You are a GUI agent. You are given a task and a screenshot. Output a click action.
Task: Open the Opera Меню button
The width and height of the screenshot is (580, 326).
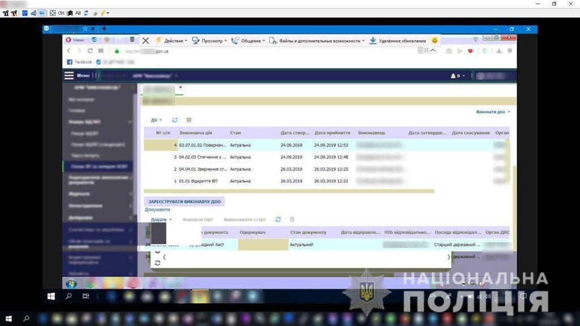click(x=75, y=40)
